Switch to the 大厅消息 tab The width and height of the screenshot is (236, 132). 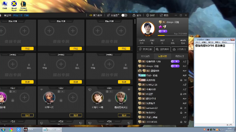pos(145,56)
